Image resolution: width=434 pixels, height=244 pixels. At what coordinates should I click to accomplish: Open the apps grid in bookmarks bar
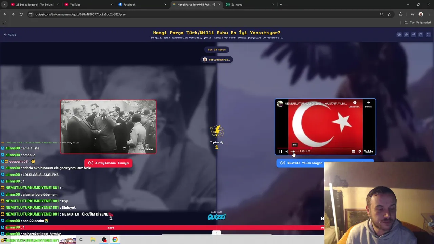tap(4, 23)
